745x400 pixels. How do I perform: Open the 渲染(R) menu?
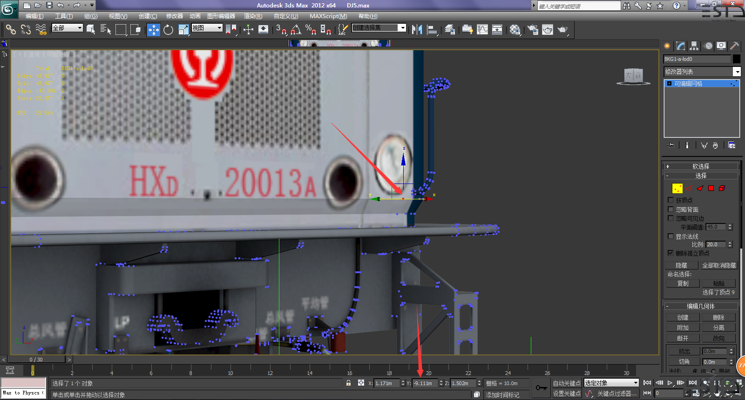253,16
